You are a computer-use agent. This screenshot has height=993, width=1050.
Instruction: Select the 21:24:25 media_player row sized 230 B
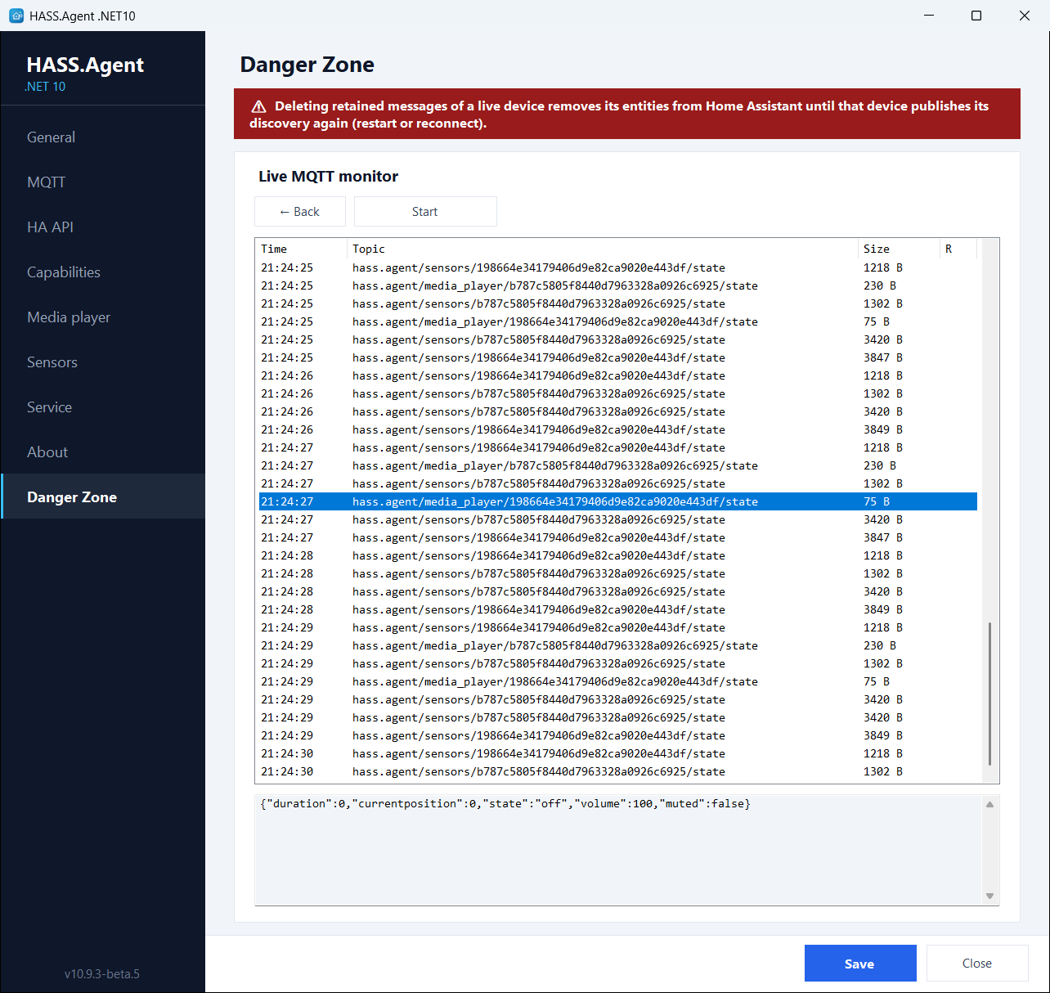[618, 285]
